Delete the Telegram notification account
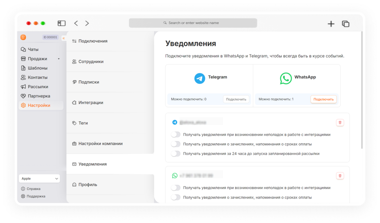This screenshot has height=223, width=380. point(340,122)
